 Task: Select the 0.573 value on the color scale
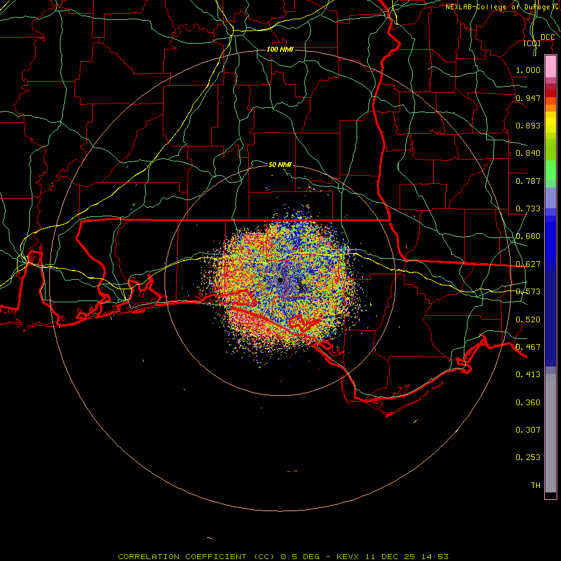(528, 292)
